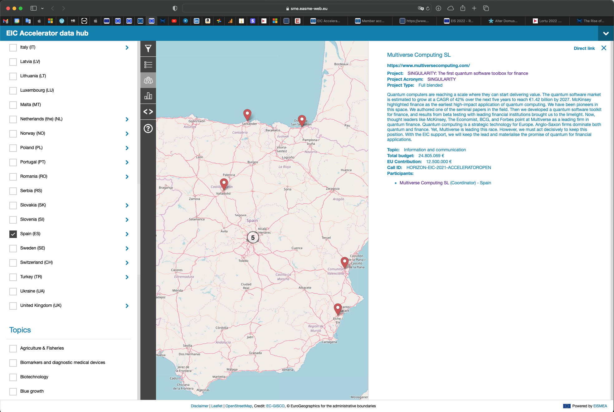Screen dimensions: 614x412
Task: Click the Madrid cluster marker showing 5
Action: pyautogui.click(x=253, y=238)
